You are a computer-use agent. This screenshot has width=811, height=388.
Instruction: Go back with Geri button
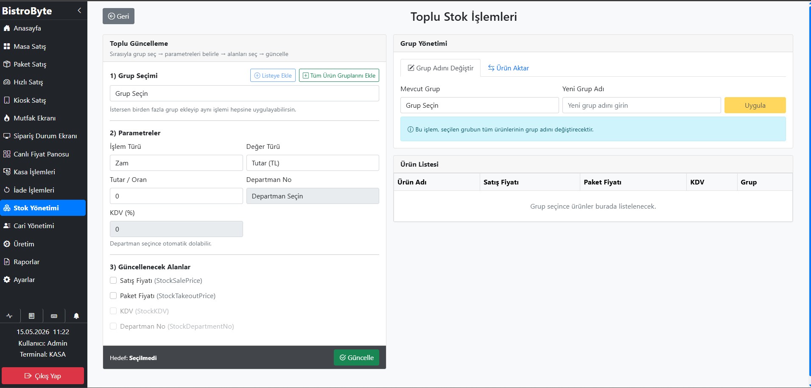point(118,16)
